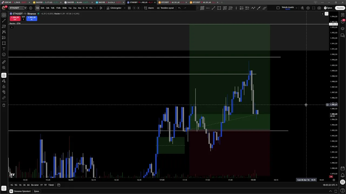Open the text annotation tool
Image resolution: width=346 pixels, height=194 pixels.
[x=4, y=49]
